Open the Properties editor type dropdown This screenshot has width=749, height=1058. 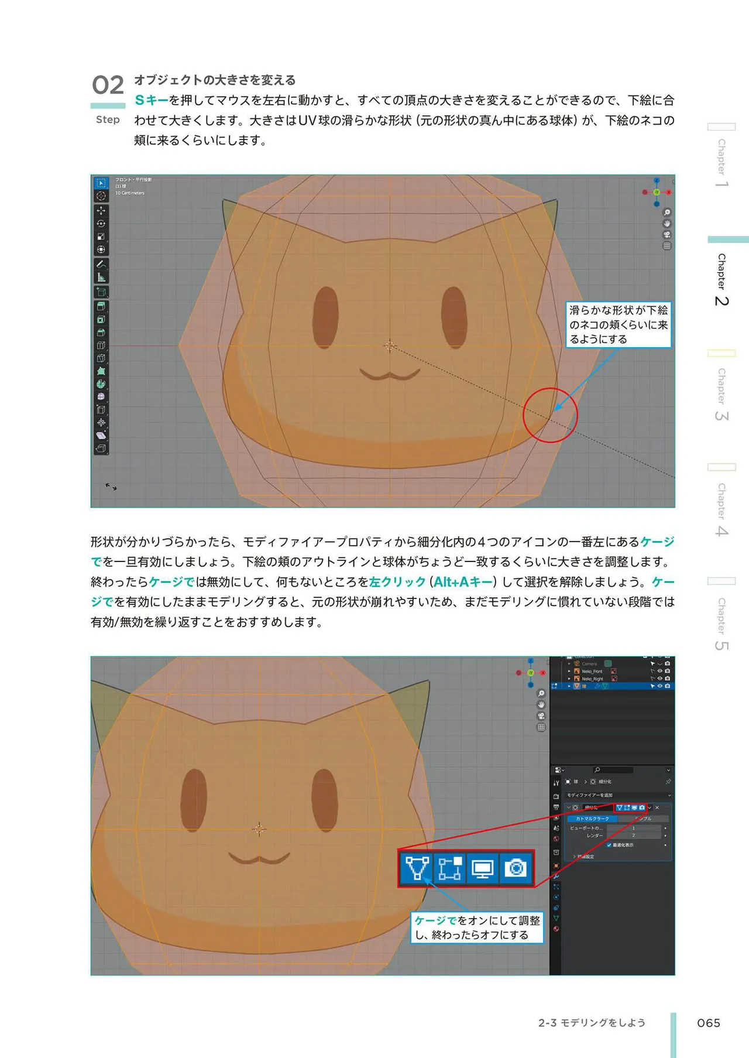pos(559,770)
